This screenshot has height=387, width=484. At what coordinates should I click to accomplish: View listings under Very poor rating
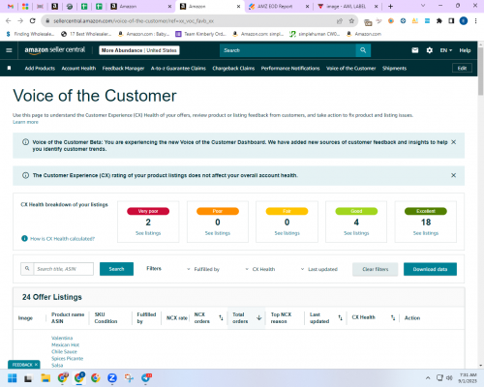(148, 233)
